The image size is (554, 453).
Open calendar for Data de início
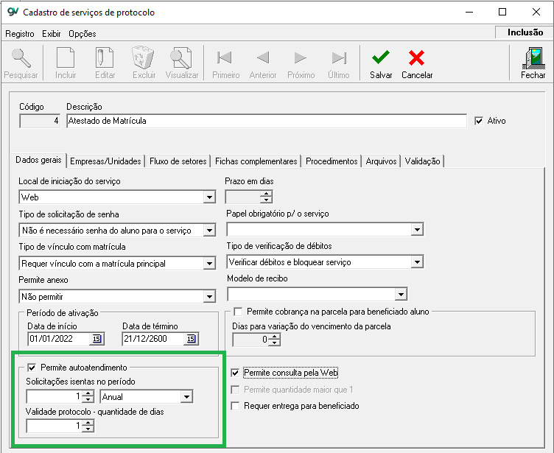[x=97, y=339]
